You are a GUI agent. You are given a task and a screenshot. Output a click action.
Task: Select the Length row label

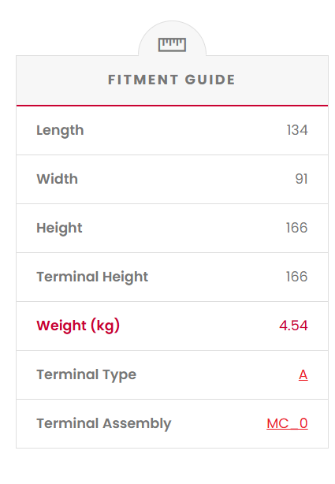(x=60, y=131)
